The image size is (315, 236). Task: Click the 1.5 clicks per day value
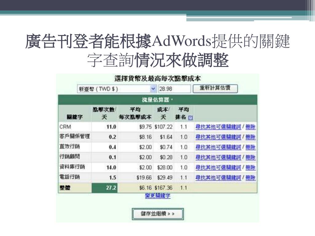tap(113, 178)
